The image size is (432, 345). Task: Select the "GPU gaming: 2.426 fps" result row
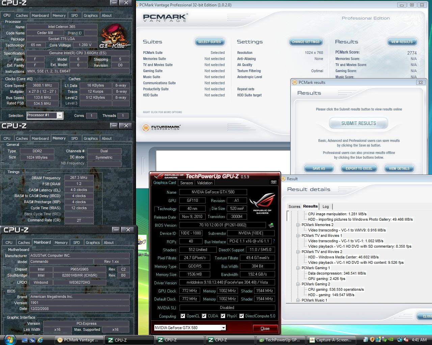[326, 279]
